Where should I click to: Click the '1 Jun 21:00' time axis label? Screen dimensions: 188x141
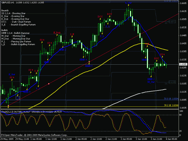click(x=66, y=139)
